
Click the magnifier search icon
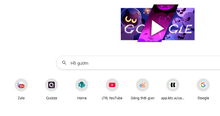[64, 63]
